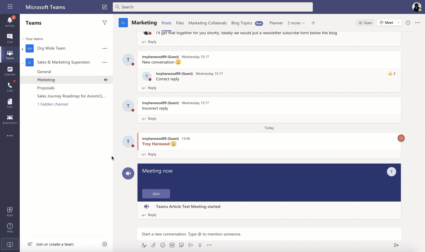Collapse the Your teams section
The width and height of the screenshot is (425, 252).
point(23,39)
